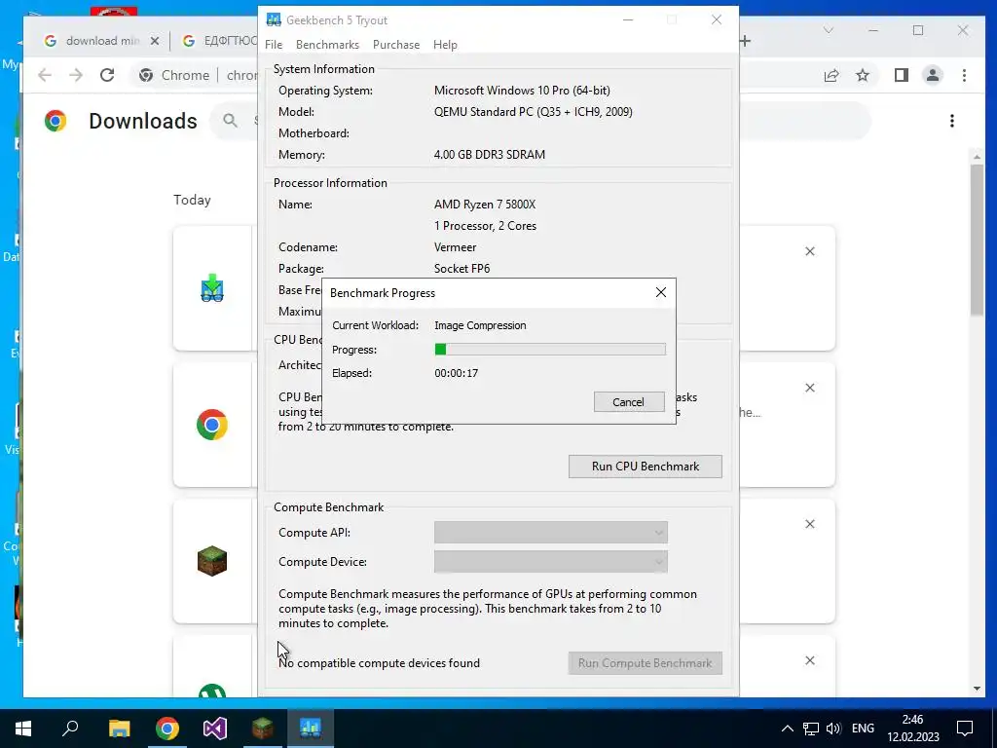Click the Chrome installer file icon

pyautogui.click(x=211, y=425)
